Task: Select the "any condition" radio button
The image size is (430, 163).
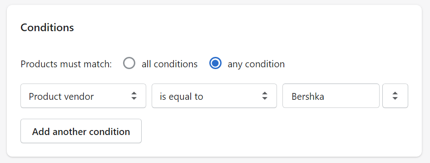Action: 215,64
